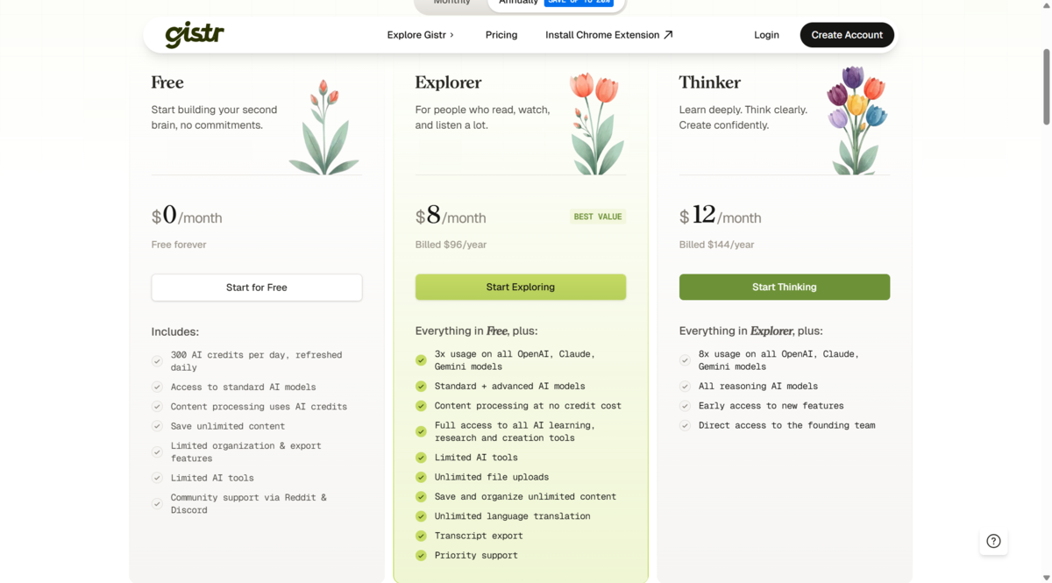The height and width of the screenshot is (583, 1052).
Task: Click '3x usage on all OpenAI, Claude' text
Action: [515, 360]
